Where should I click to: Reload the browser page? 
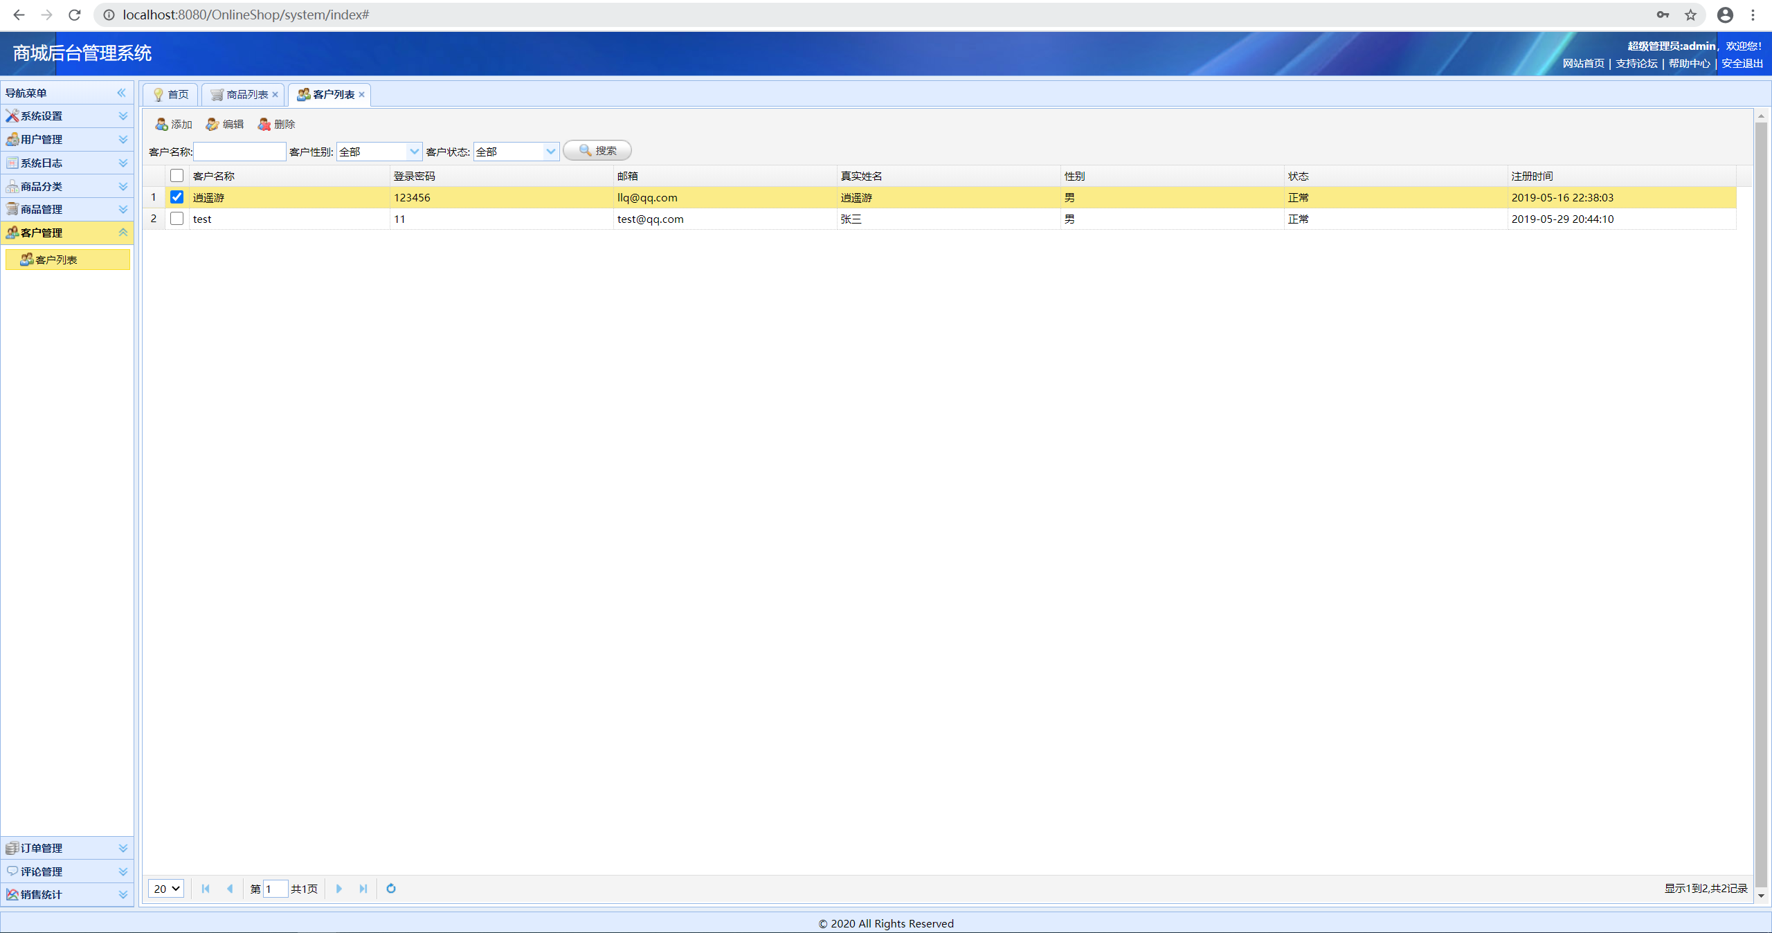(x=75, y=15)
